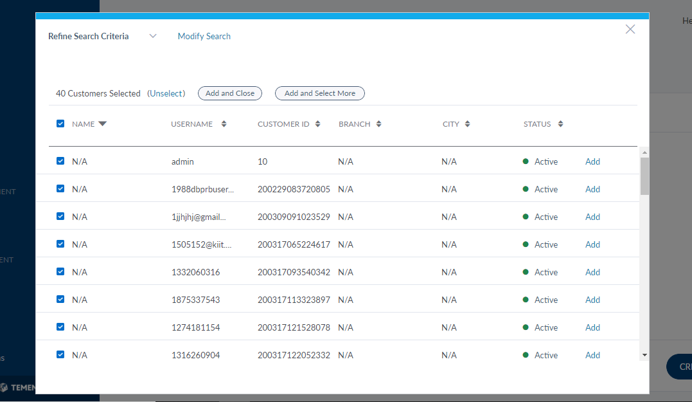Click scrollbar down arrow in customer list

pos(644,355)
